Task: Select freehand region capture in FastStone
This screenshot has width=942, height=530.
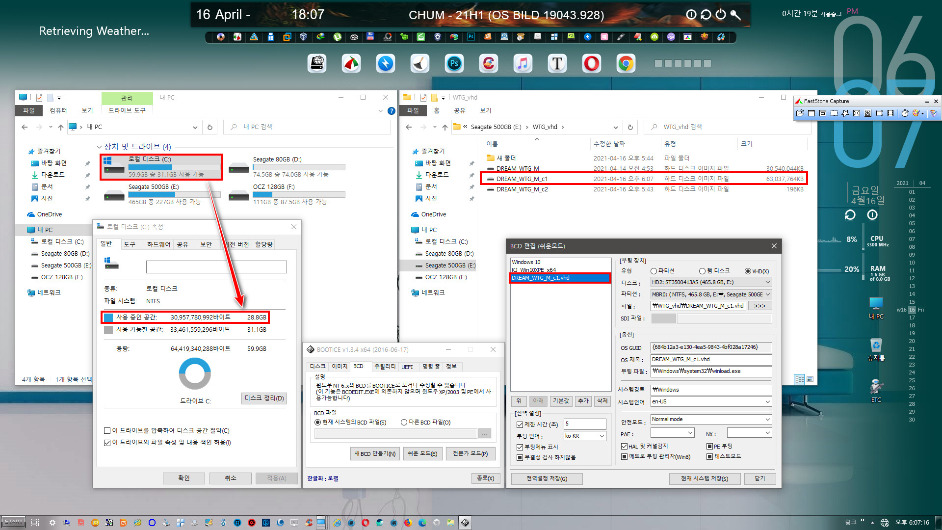Action: pyautogui.click(x=845, y=113)
